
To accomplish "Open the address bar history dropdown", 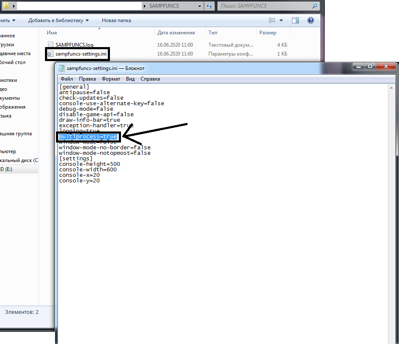I will click(200, 6).
